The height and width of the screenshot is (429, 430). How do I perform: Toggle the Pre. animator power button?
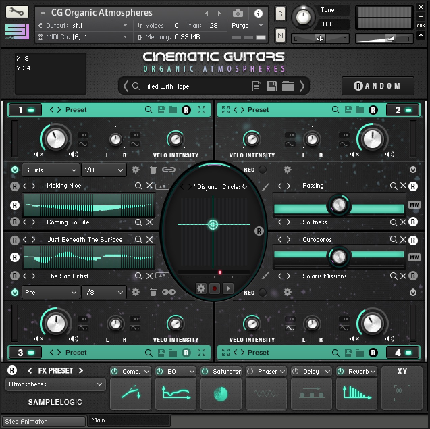click(15, 292)
